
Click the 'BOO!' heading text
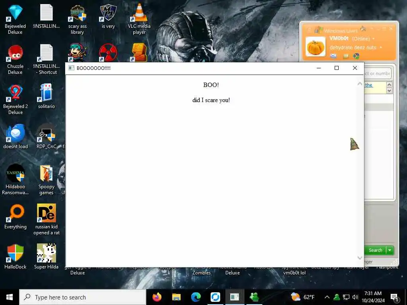pos(211,85)
